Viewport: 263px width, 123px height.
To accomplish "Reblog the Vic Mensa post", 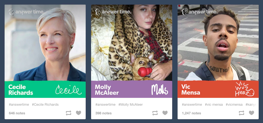I will pyautogui.click(x=242, y=113).
